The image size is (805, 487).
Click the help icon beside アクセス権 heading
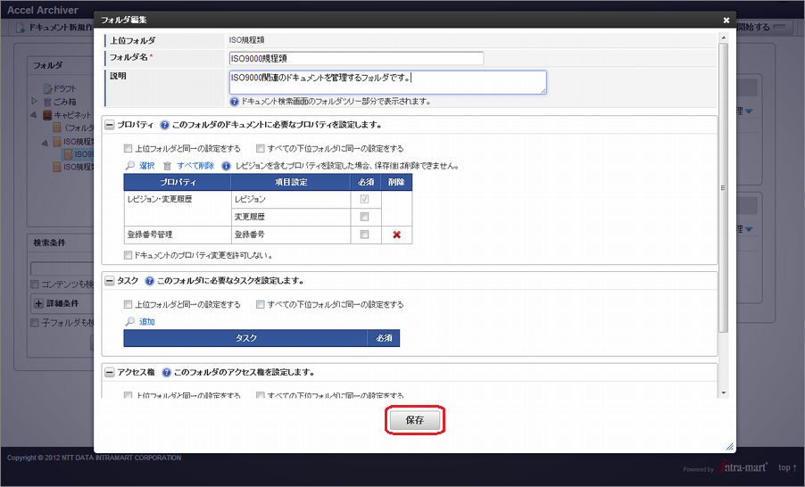(166, 372)
